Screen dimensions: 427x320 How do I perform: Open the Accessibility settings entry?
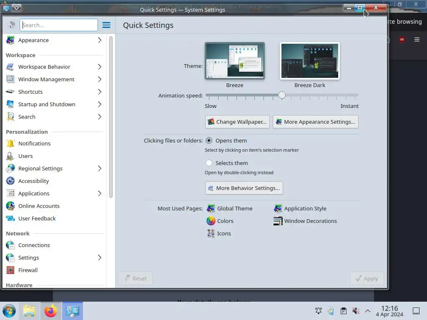tap(55, 181)
